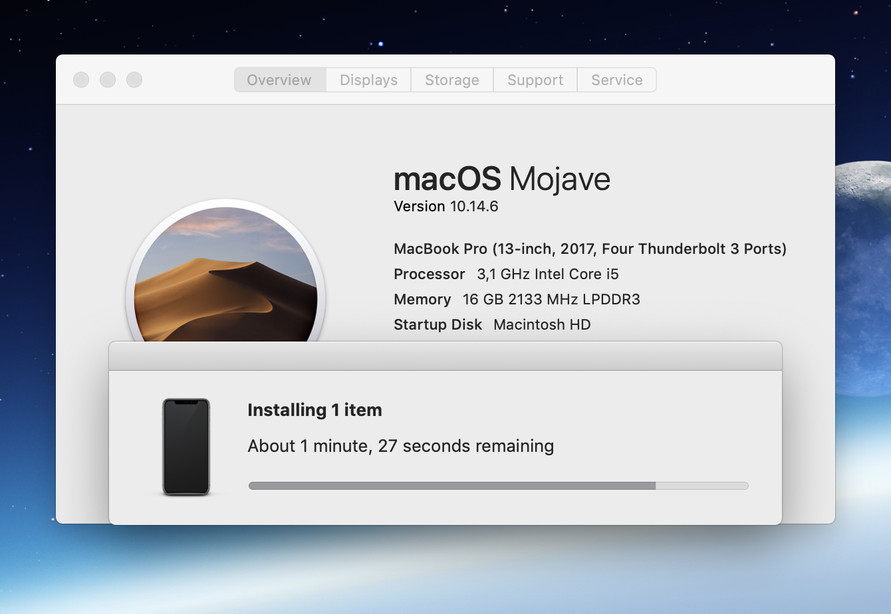Open the Support tab
Screen dimensions: 891x614
[535, 80]
